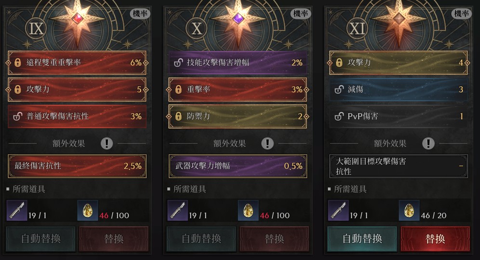Click the red gem star on panel IX
The width and height of the screenshot is (480, 260).
point(78,19)
